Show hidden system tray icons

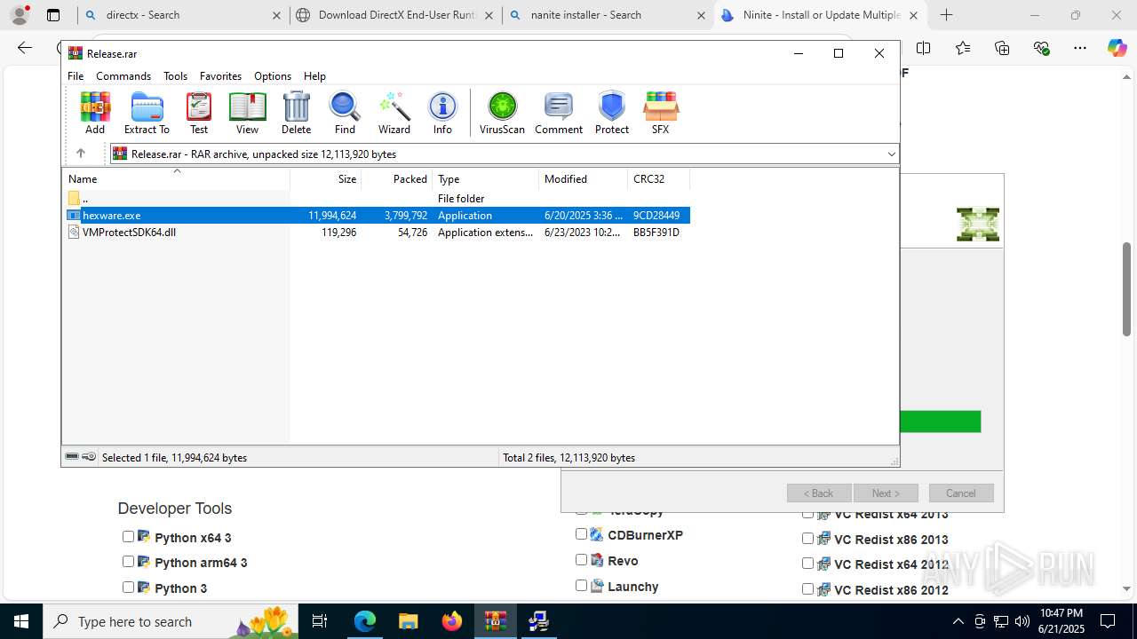tap(958, 621)
